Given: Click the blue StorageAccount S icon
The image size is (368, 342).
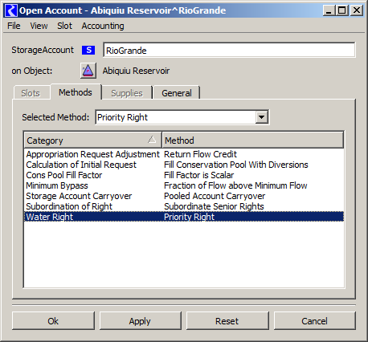Looking at the screenshot, I should 88,50.
